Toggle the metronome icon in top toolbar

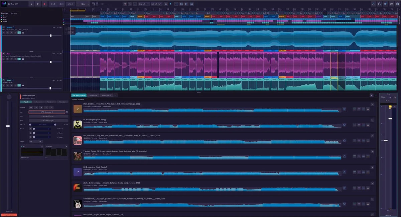point(165,4)
